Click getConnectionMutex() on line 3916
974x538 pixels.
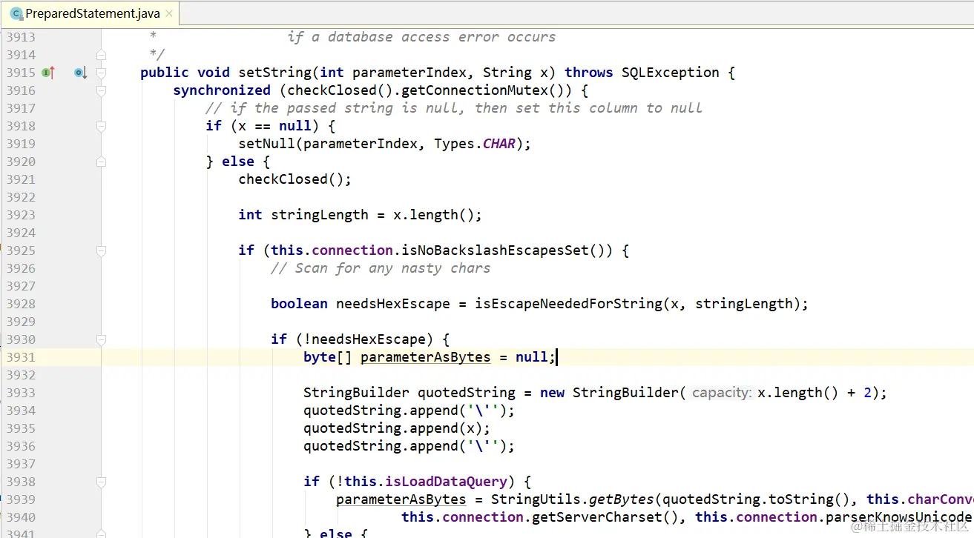tap(490, 90)
